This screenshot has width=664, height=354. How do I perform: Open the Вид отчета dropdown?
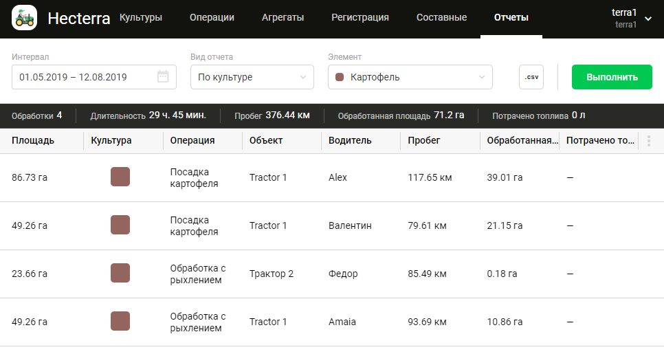click(x=252, y=77)
